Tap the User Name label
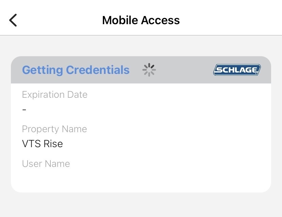The width and height of the screenshot is (282, 217). tap(46, 164)
